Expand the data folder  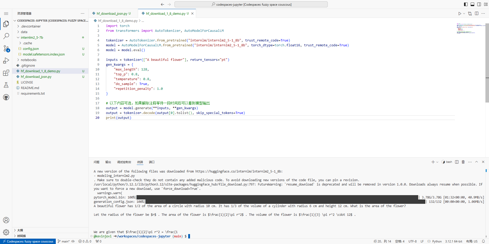[x=50, y=32]
